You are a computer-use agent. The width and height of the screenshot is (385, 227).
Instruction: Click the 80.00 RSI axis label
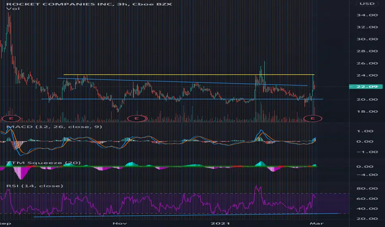[x=367, y=189]
